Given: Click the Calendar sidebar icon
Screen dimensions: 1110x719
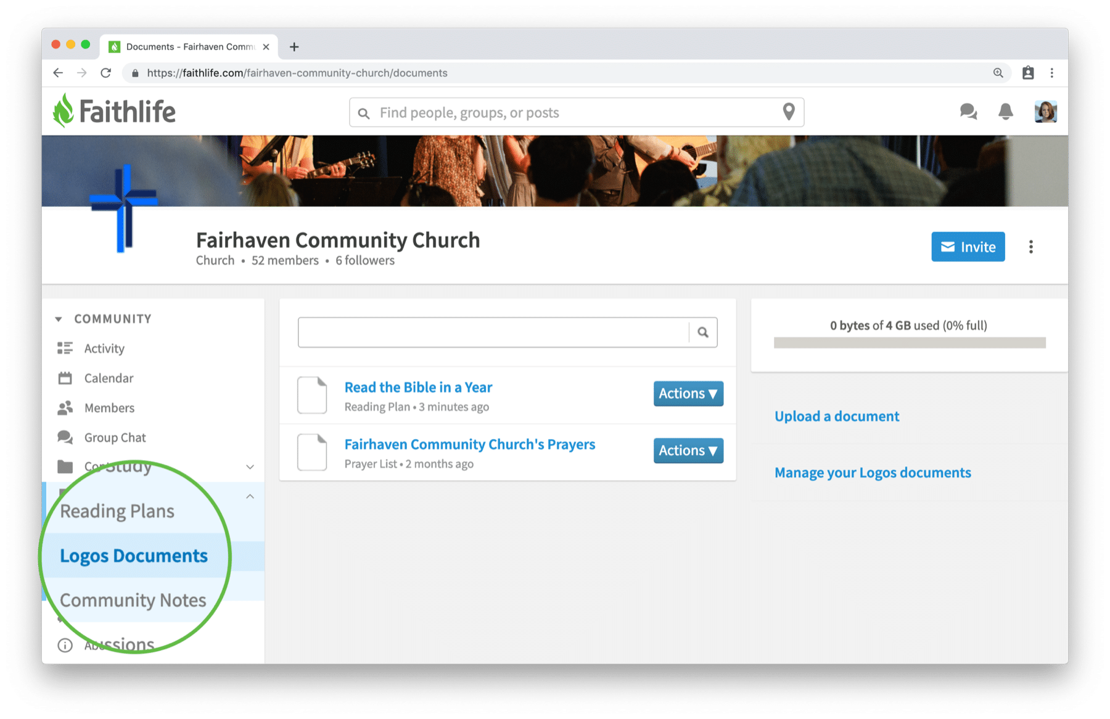Looking at the screenshot, I should point(65,378).
